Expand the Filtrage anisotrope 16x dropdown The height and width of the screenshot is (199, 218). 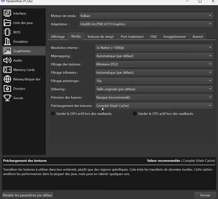154,81
